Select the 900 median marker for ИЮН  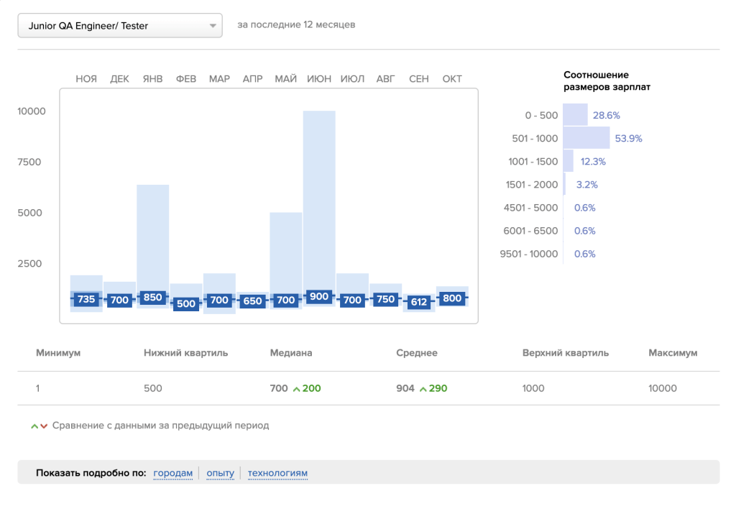319,296
